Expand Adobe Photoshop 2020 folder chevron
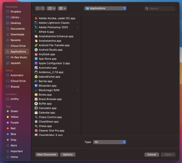The width and height of the screenshot is (182, 163). pos(77,27)
